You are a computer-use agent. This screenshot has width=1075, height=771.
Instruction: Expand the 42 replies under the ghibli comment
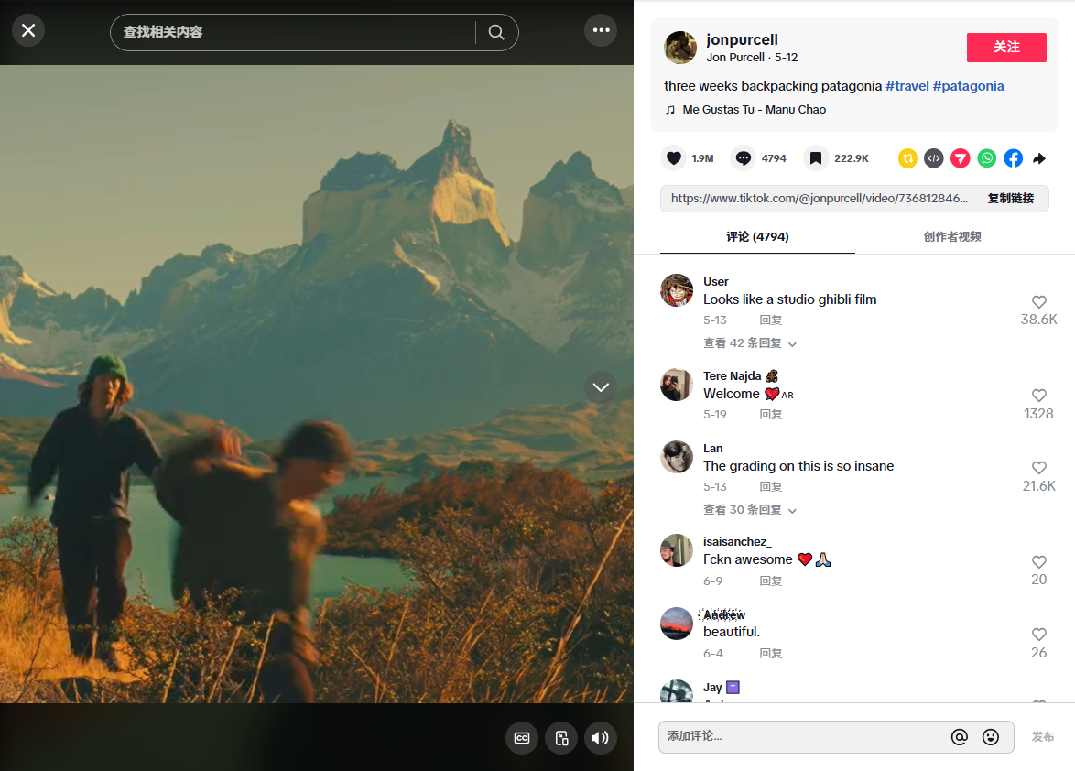coord(749,343)
